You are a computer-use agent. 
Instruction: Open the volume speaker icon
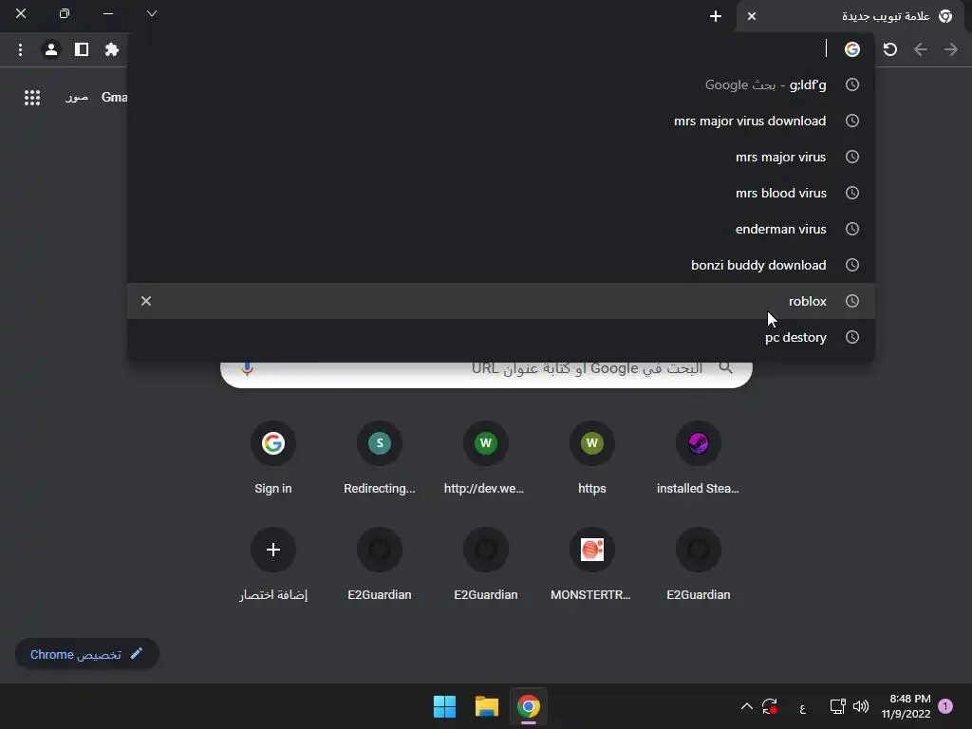(860, 706)
